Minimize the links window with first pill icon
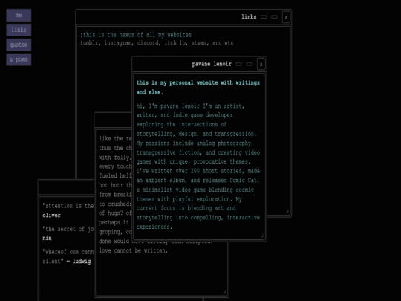The width and height of the screenshot is (401, 301). pyautogui.click(x=264, y=17)
